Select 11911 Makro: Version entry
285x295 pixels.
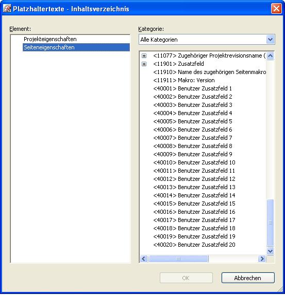[x=184, y=80]
